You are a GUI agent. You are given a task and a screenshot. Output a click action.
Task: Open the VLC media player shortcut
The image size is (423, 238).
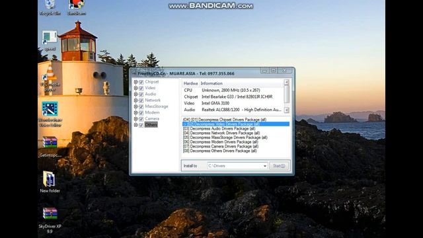click(50, 78)
